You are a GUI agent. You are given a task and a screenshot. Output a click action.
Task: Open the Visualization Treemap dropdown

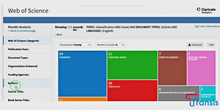(75, 45)
